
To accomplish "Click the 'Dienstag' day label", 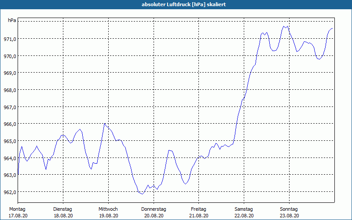I will tap(62, 209).
